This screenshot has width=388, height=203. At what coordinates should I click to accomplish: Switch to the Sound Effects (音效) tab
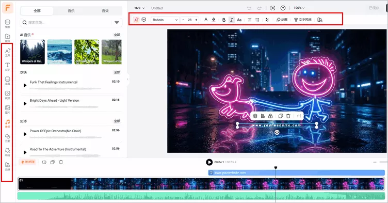pos(105,11)
